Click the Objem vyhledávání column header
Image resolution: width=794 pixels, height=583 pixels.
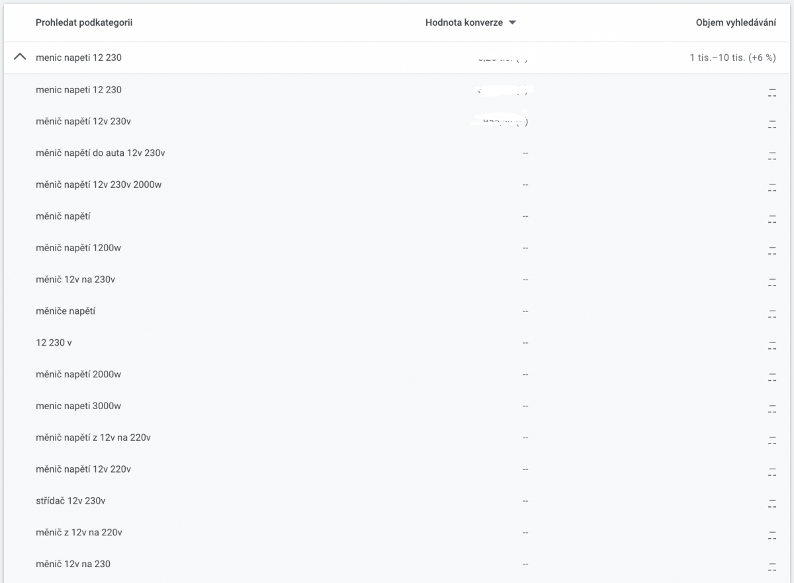coord(736,22)
